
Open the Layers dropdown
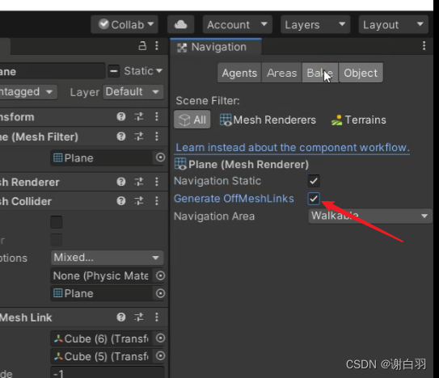pyautogui.click(x=315, y=24)
